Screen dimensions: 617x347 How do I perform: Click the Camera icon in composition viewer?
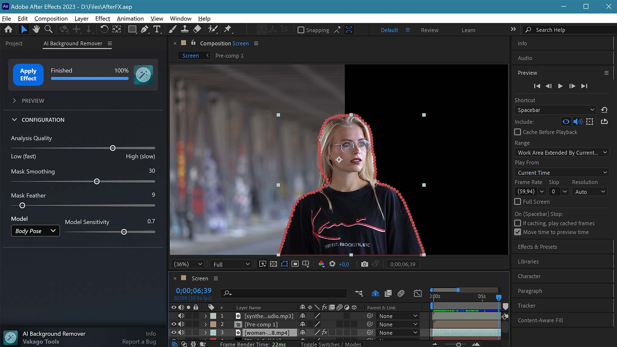tap(363, 264)
